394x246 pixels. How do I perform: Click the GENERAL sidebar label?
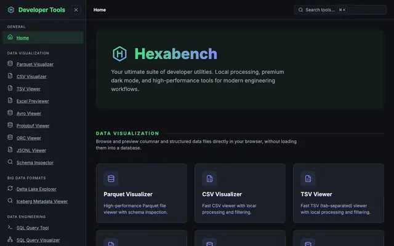pos(17,26)
